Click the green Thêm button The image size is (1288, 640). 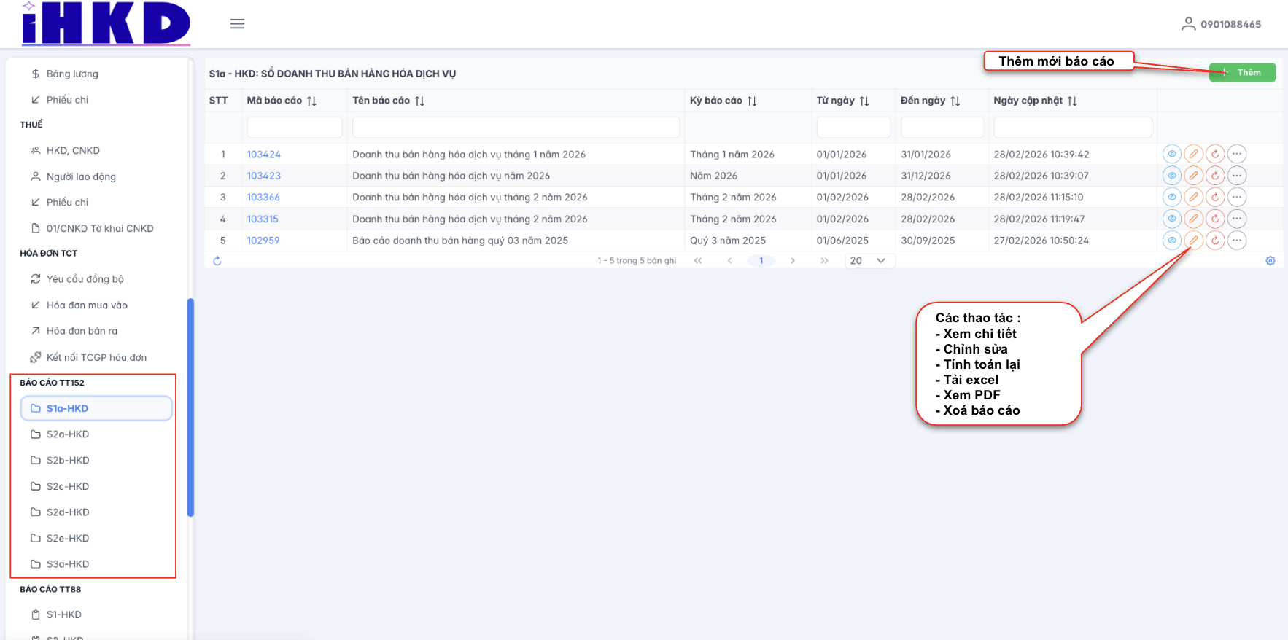(x=1242, y=72)
